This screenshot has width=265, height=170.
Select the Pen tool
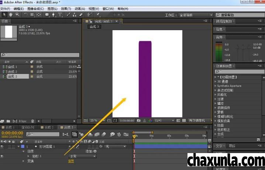[x=54, y=15]
